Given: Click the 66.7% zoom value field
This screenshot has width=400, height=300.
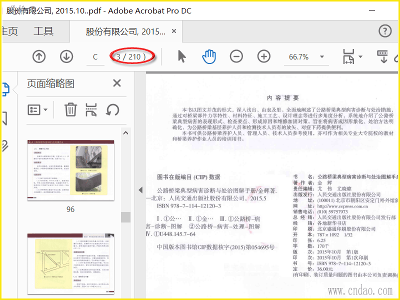Looking at the screenshot, I should (298, 56).
